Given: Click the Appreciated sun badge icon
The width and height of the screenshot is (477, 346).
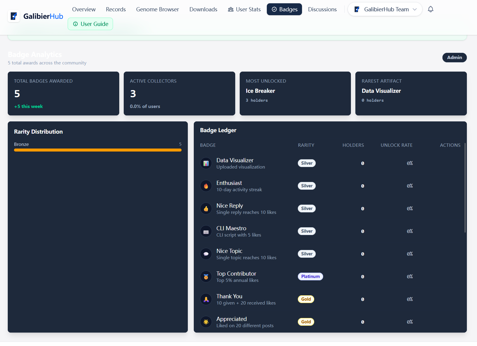Looking at the screenshot, I should coord(206,322).
